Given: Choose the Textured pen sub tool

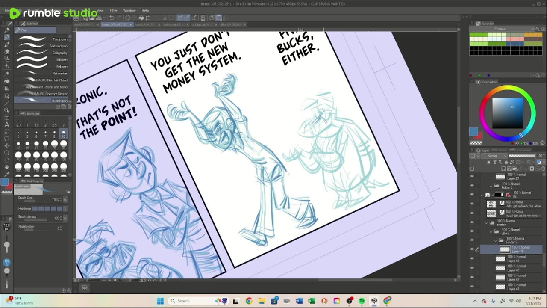Looking at the screenshot, I should tap(42, 46).
